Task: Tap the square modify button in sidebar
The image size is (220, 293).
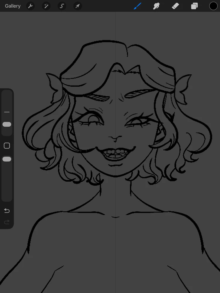Action: (7, 146)
